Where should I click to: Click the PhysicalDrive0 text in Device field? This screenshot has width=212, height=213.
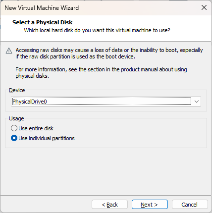30,102
